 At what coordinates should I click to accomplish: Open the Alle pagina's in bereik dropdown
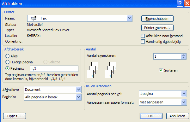tap(78, 97)
